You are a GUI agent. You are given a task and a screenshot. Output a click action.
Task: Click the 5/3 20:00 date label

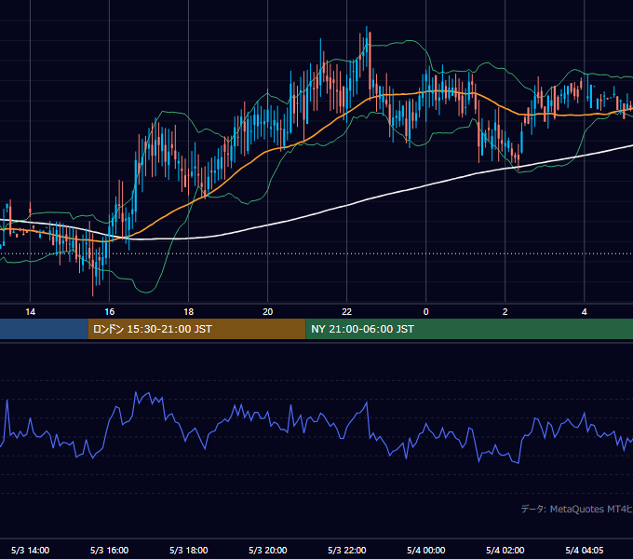click(268, 550)
